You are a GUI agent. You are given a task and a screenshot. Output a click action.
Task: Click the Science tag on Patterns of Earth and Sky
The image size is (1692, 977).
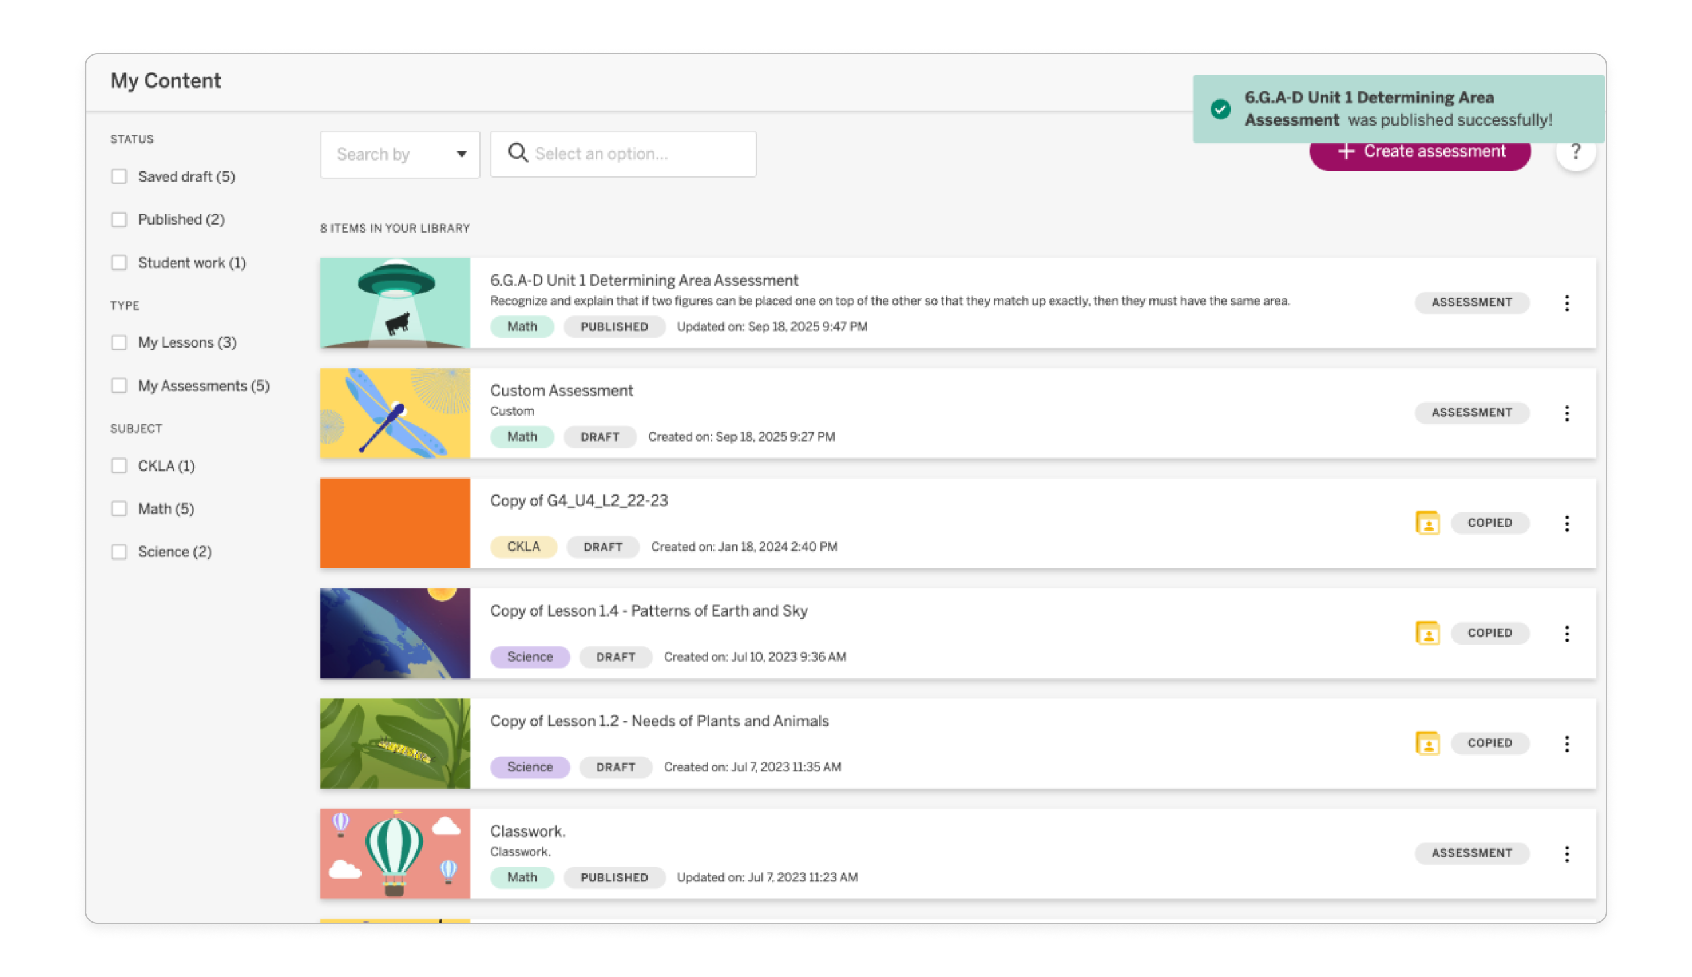[529, 656]
